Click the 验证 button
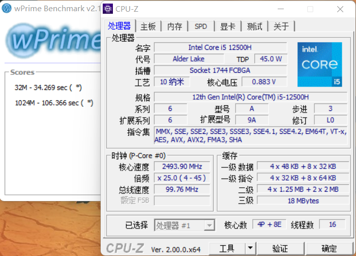 coord(280,248)
